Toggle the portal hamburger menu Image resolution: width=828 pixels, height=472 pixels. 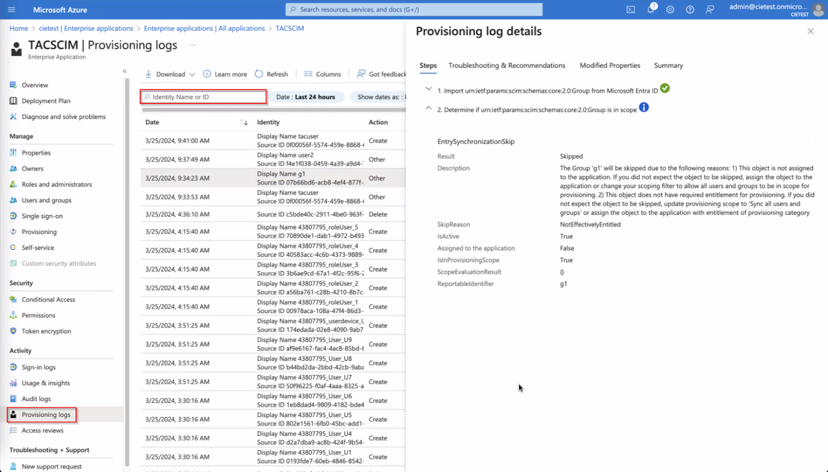coord(11,9)
